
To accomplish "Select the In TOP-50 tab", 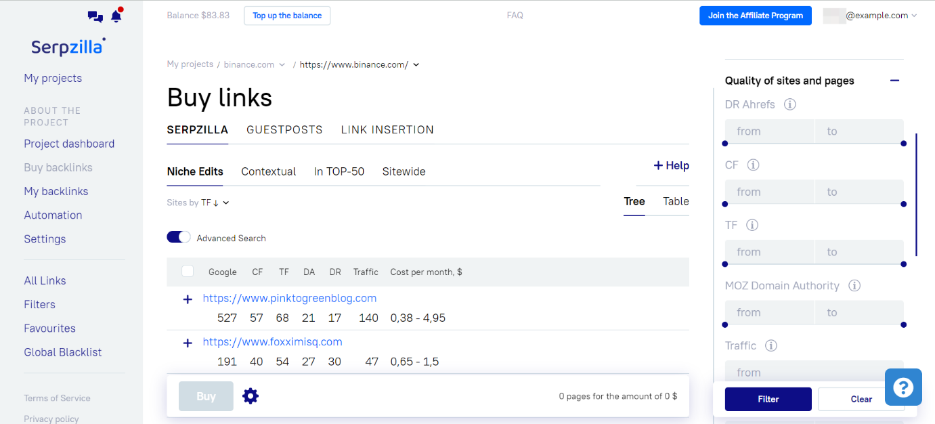I will point(339,171).
